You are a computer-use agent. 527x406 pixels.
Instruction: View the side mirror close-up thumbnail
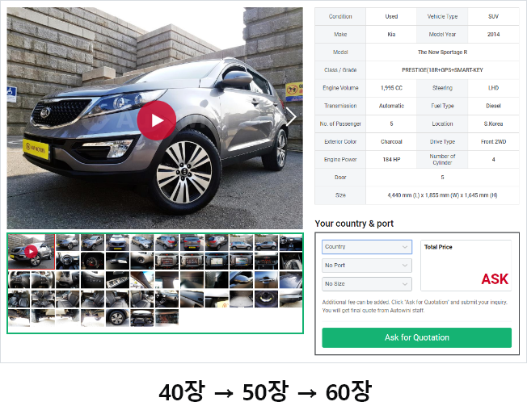tap(241, 279)
